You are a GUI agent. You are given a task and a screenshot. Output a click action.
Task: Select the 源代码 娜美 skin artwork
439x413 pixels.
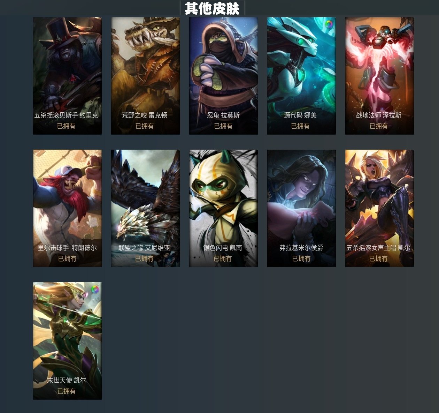302,76
